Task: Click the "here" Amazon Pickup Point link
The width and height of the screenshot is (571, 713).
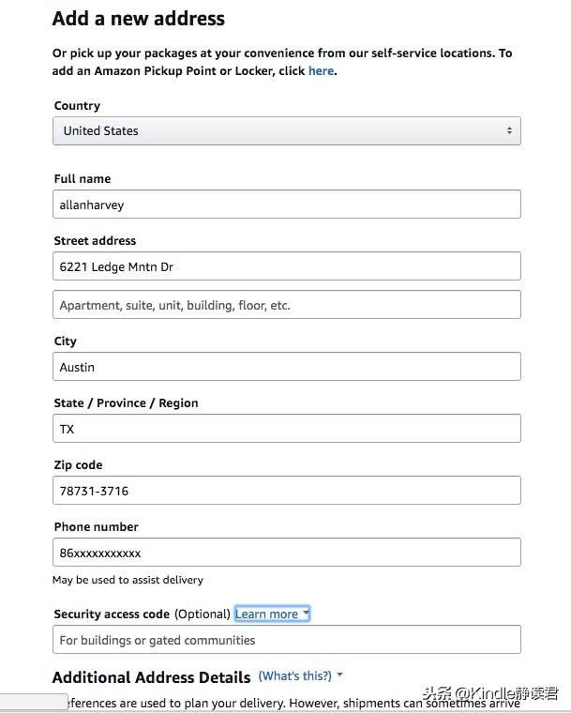Action: (321, 70)
